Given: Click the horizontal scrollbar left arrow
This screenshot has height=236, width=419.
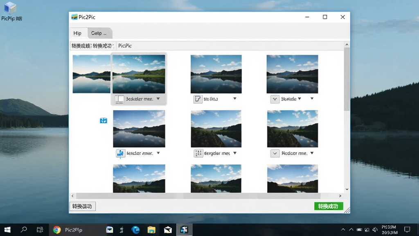Looking at the screenshot, I should click(x=72, y=196).
